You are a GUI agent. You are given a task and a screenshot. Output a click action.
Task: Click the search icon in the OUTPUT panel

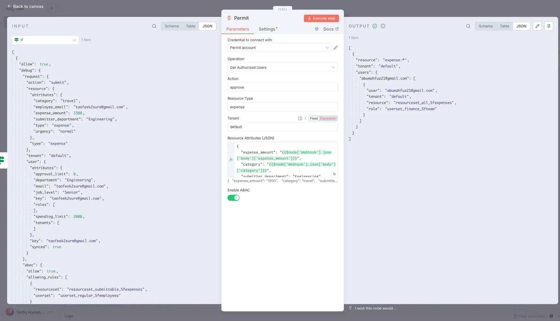pyautogui.click(x=468, y=26)
